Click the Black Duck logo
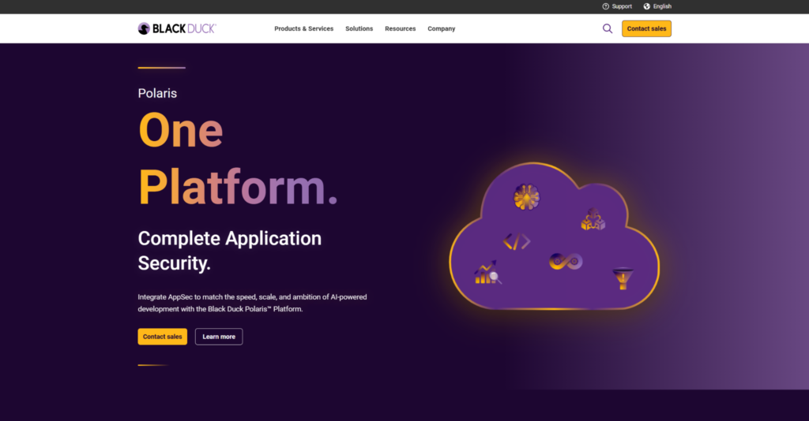Image resolution: width=809 pixels, height=421 pixels. point(177,29)
